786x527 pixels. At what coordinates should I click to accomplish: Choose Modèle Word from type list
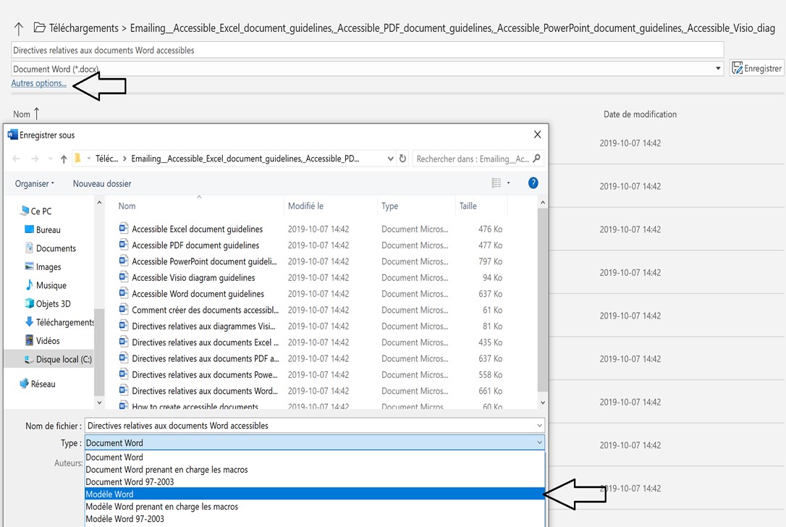[x=109, y=494]
